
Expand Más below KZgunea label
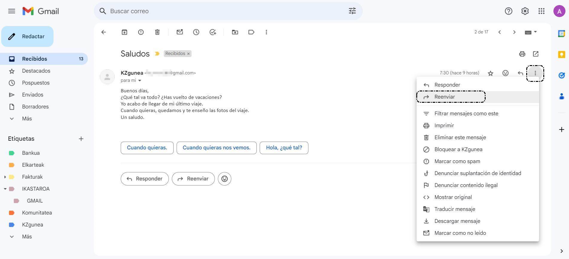coord(27,237)
